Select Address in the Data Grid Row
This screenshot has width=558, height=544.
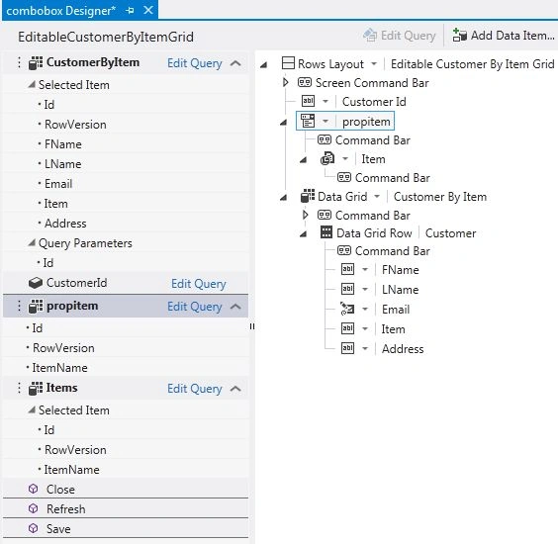point(403,349)
